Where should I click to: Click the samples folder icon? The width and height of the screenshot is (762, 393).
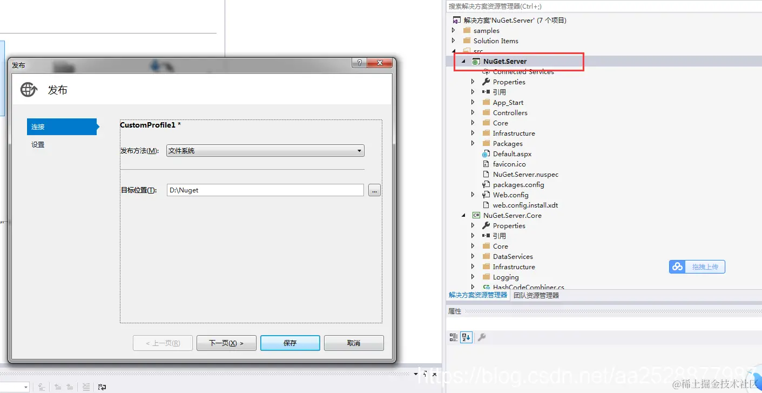[x=467, y=31]
